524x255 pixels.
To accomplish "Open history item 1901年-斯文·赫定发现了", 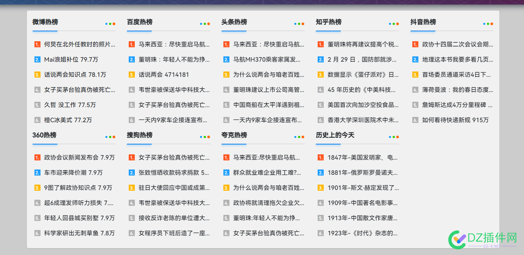I will pyautogui.click(x=363, y=188).
